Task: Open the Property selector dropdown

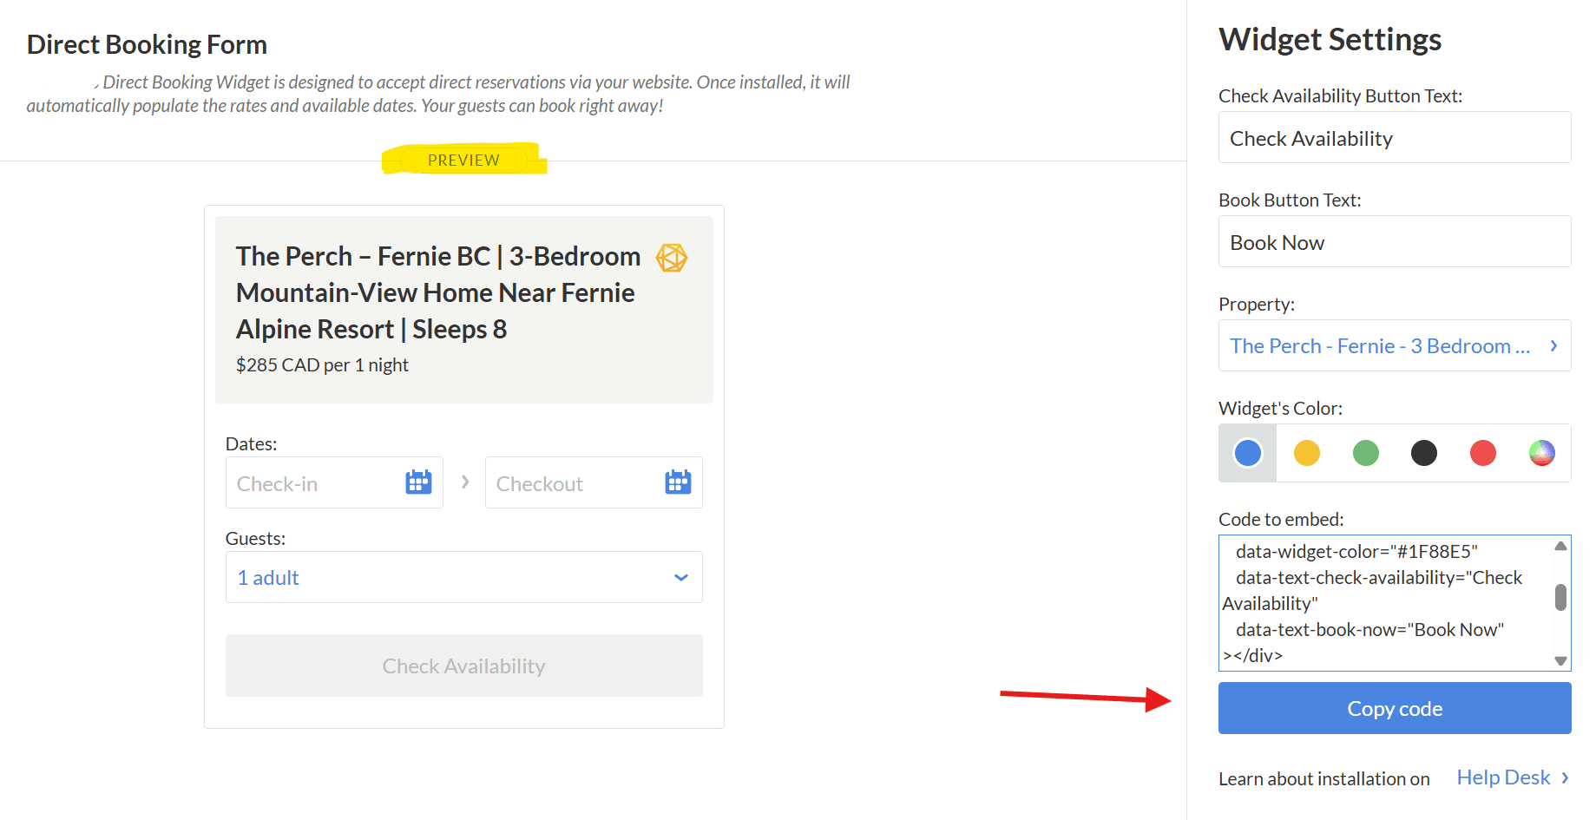Action: [1395, 345]
